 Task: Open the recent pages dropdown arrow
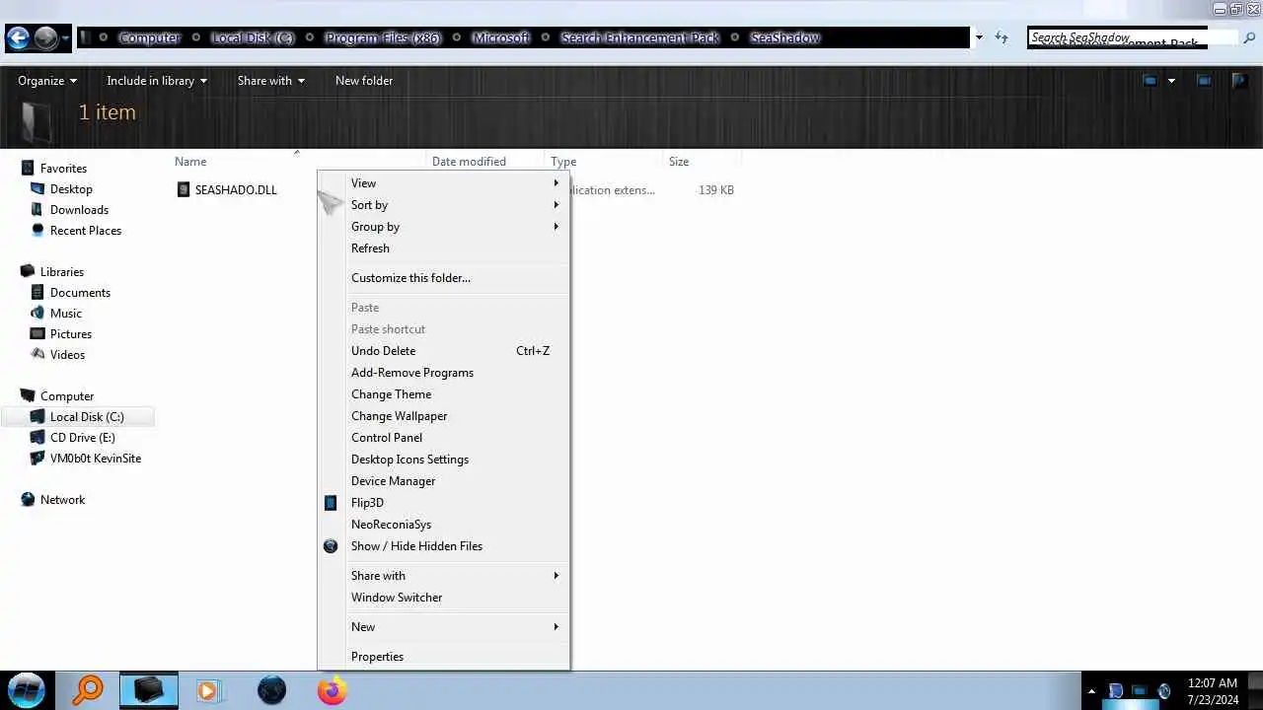pyautogui.click(x=66, y=38)
